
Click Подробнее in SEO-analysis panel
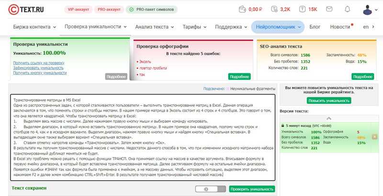[363, 77]
